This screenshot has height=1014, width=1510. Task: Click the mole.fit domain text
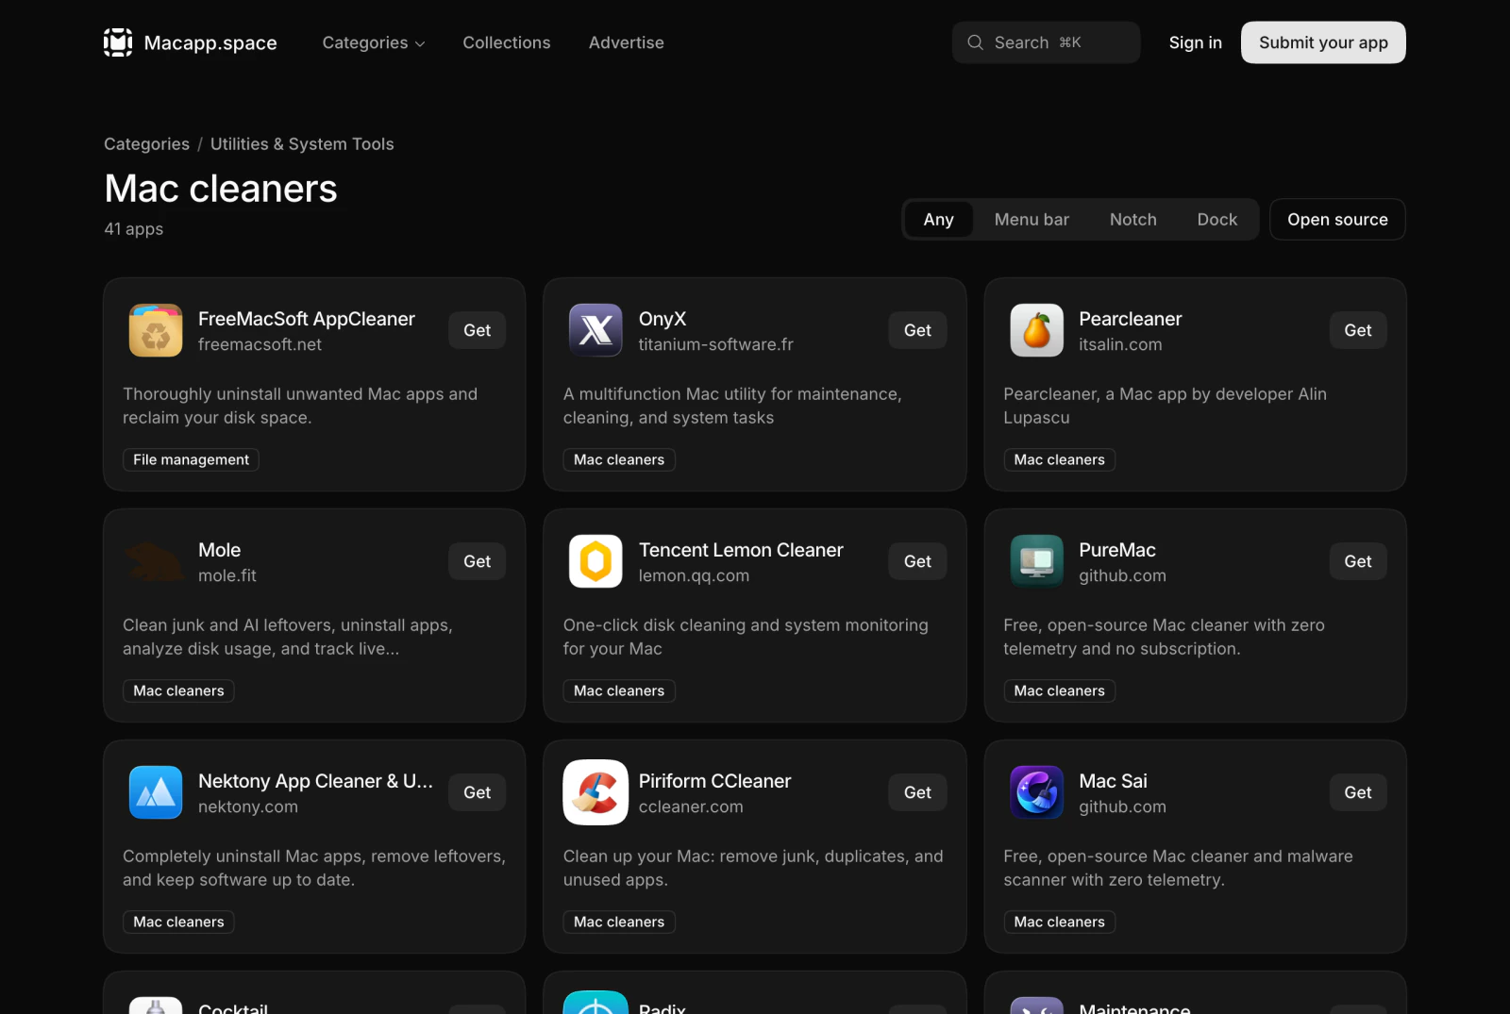(226, 575)
